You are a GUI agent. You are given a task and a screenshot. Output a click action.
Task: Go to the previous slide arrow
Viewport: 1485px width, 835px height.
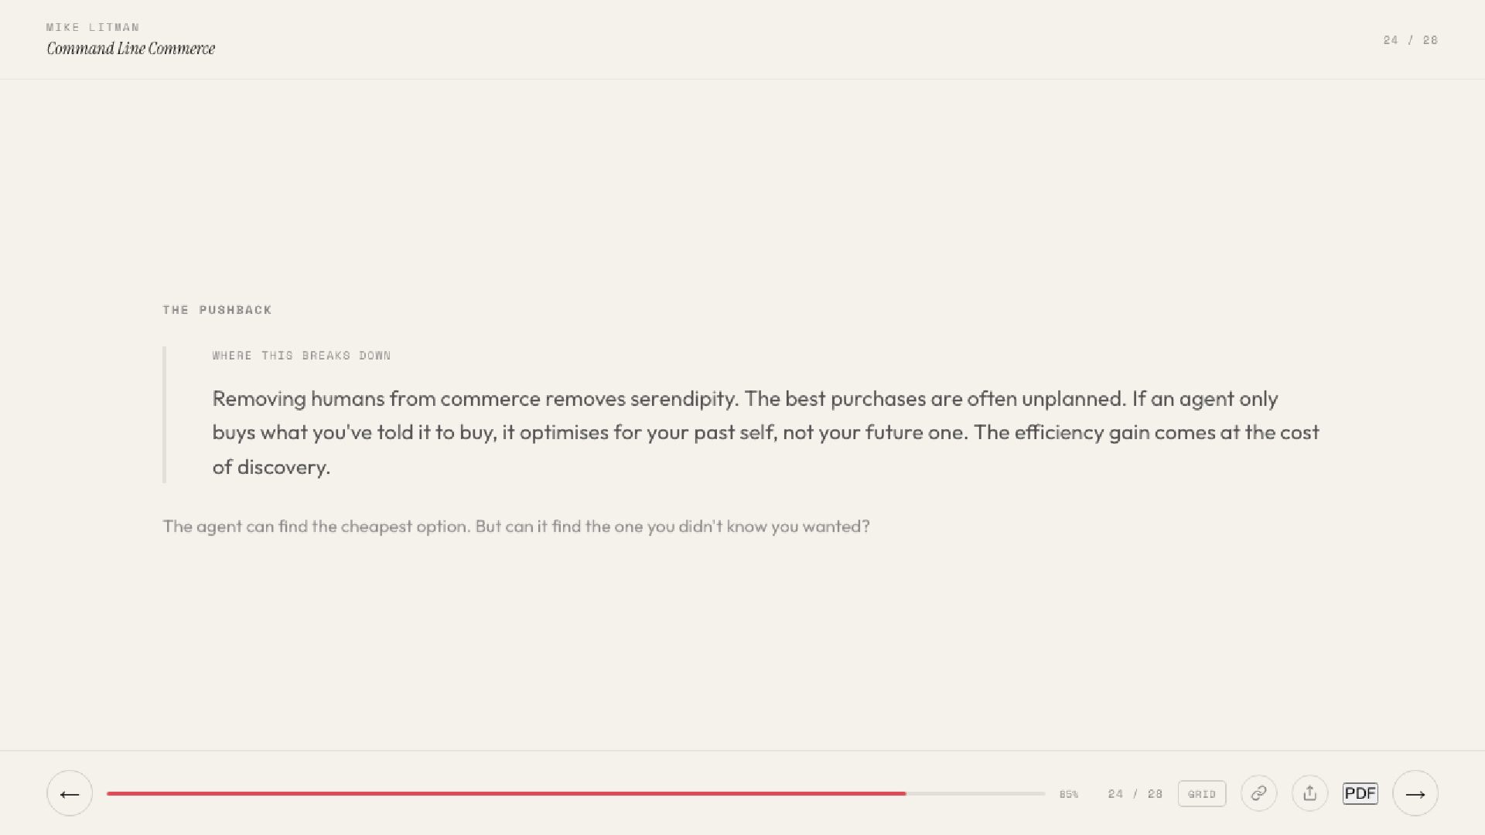coord(70,793)
